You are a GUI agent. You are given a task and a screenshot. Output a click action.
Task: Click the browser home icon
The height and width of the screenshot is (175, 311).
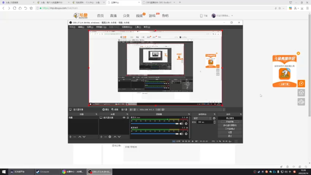pyautogui.click(x=20, y=8)
